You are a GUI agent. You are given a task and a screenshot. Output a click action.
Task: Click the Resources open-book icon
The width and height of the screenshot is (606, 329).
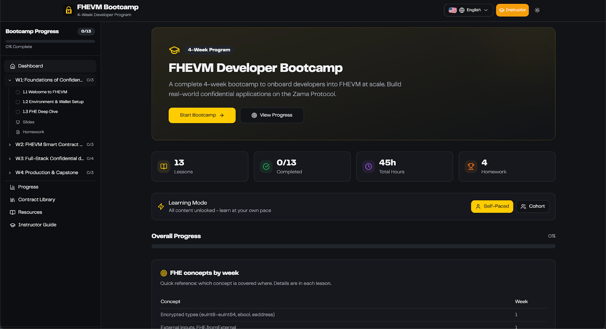coord(12,212)
